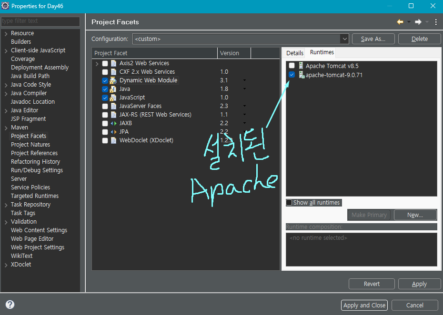Viewport: 443px width, 315px height.
Task: Open Deployment Assembly settings
Action: coord(40,68)
